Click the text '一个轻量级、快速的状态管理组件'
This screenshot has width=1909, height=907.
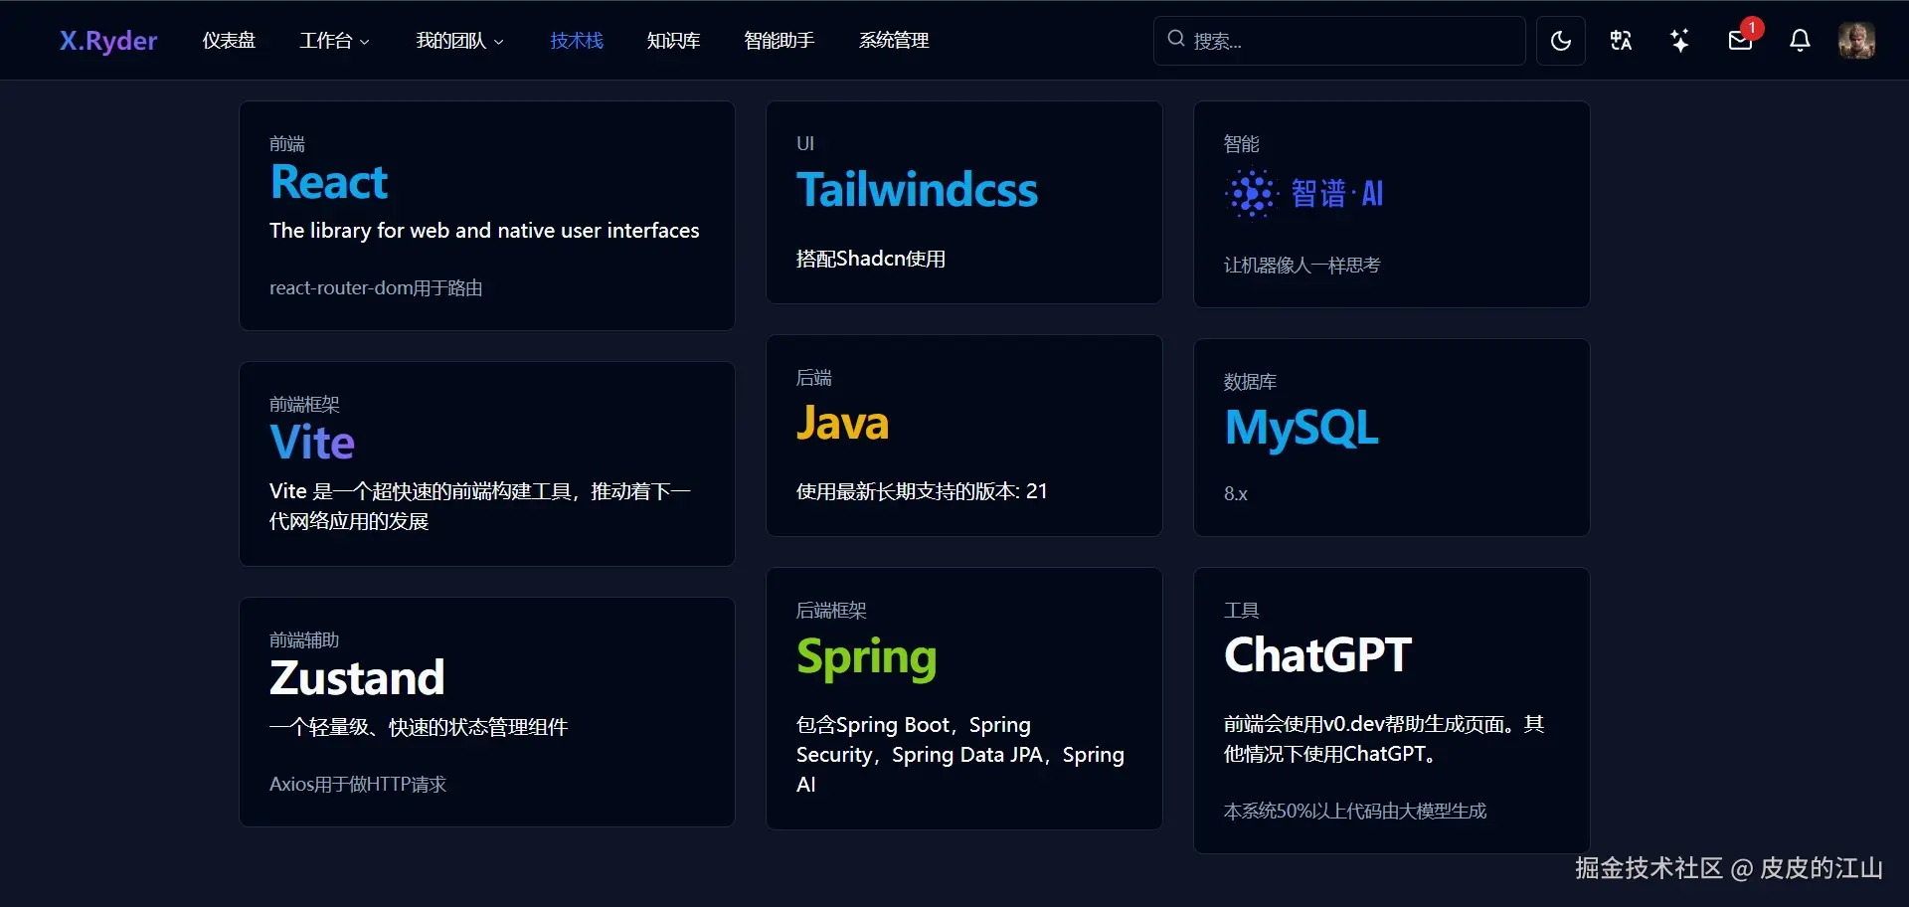click(x=419, y=727)
